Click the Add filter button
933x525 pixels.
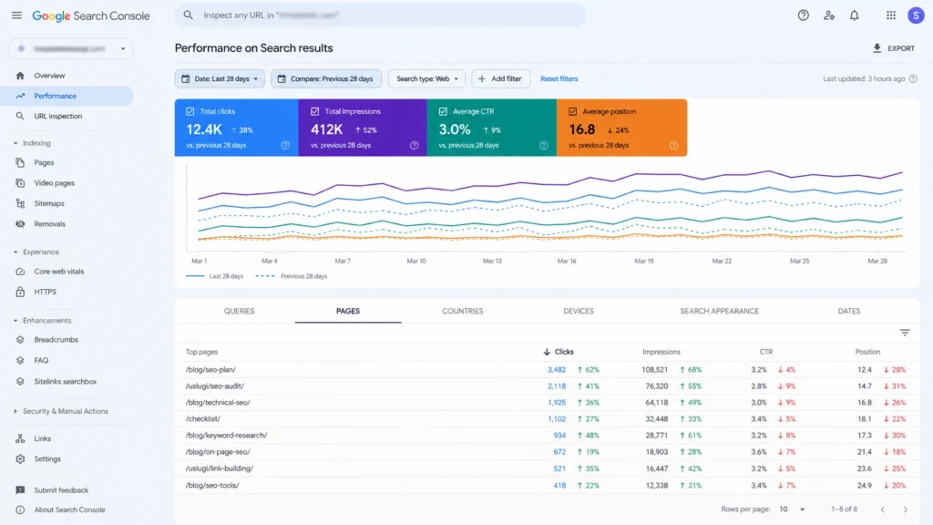[x=500, y=78]
